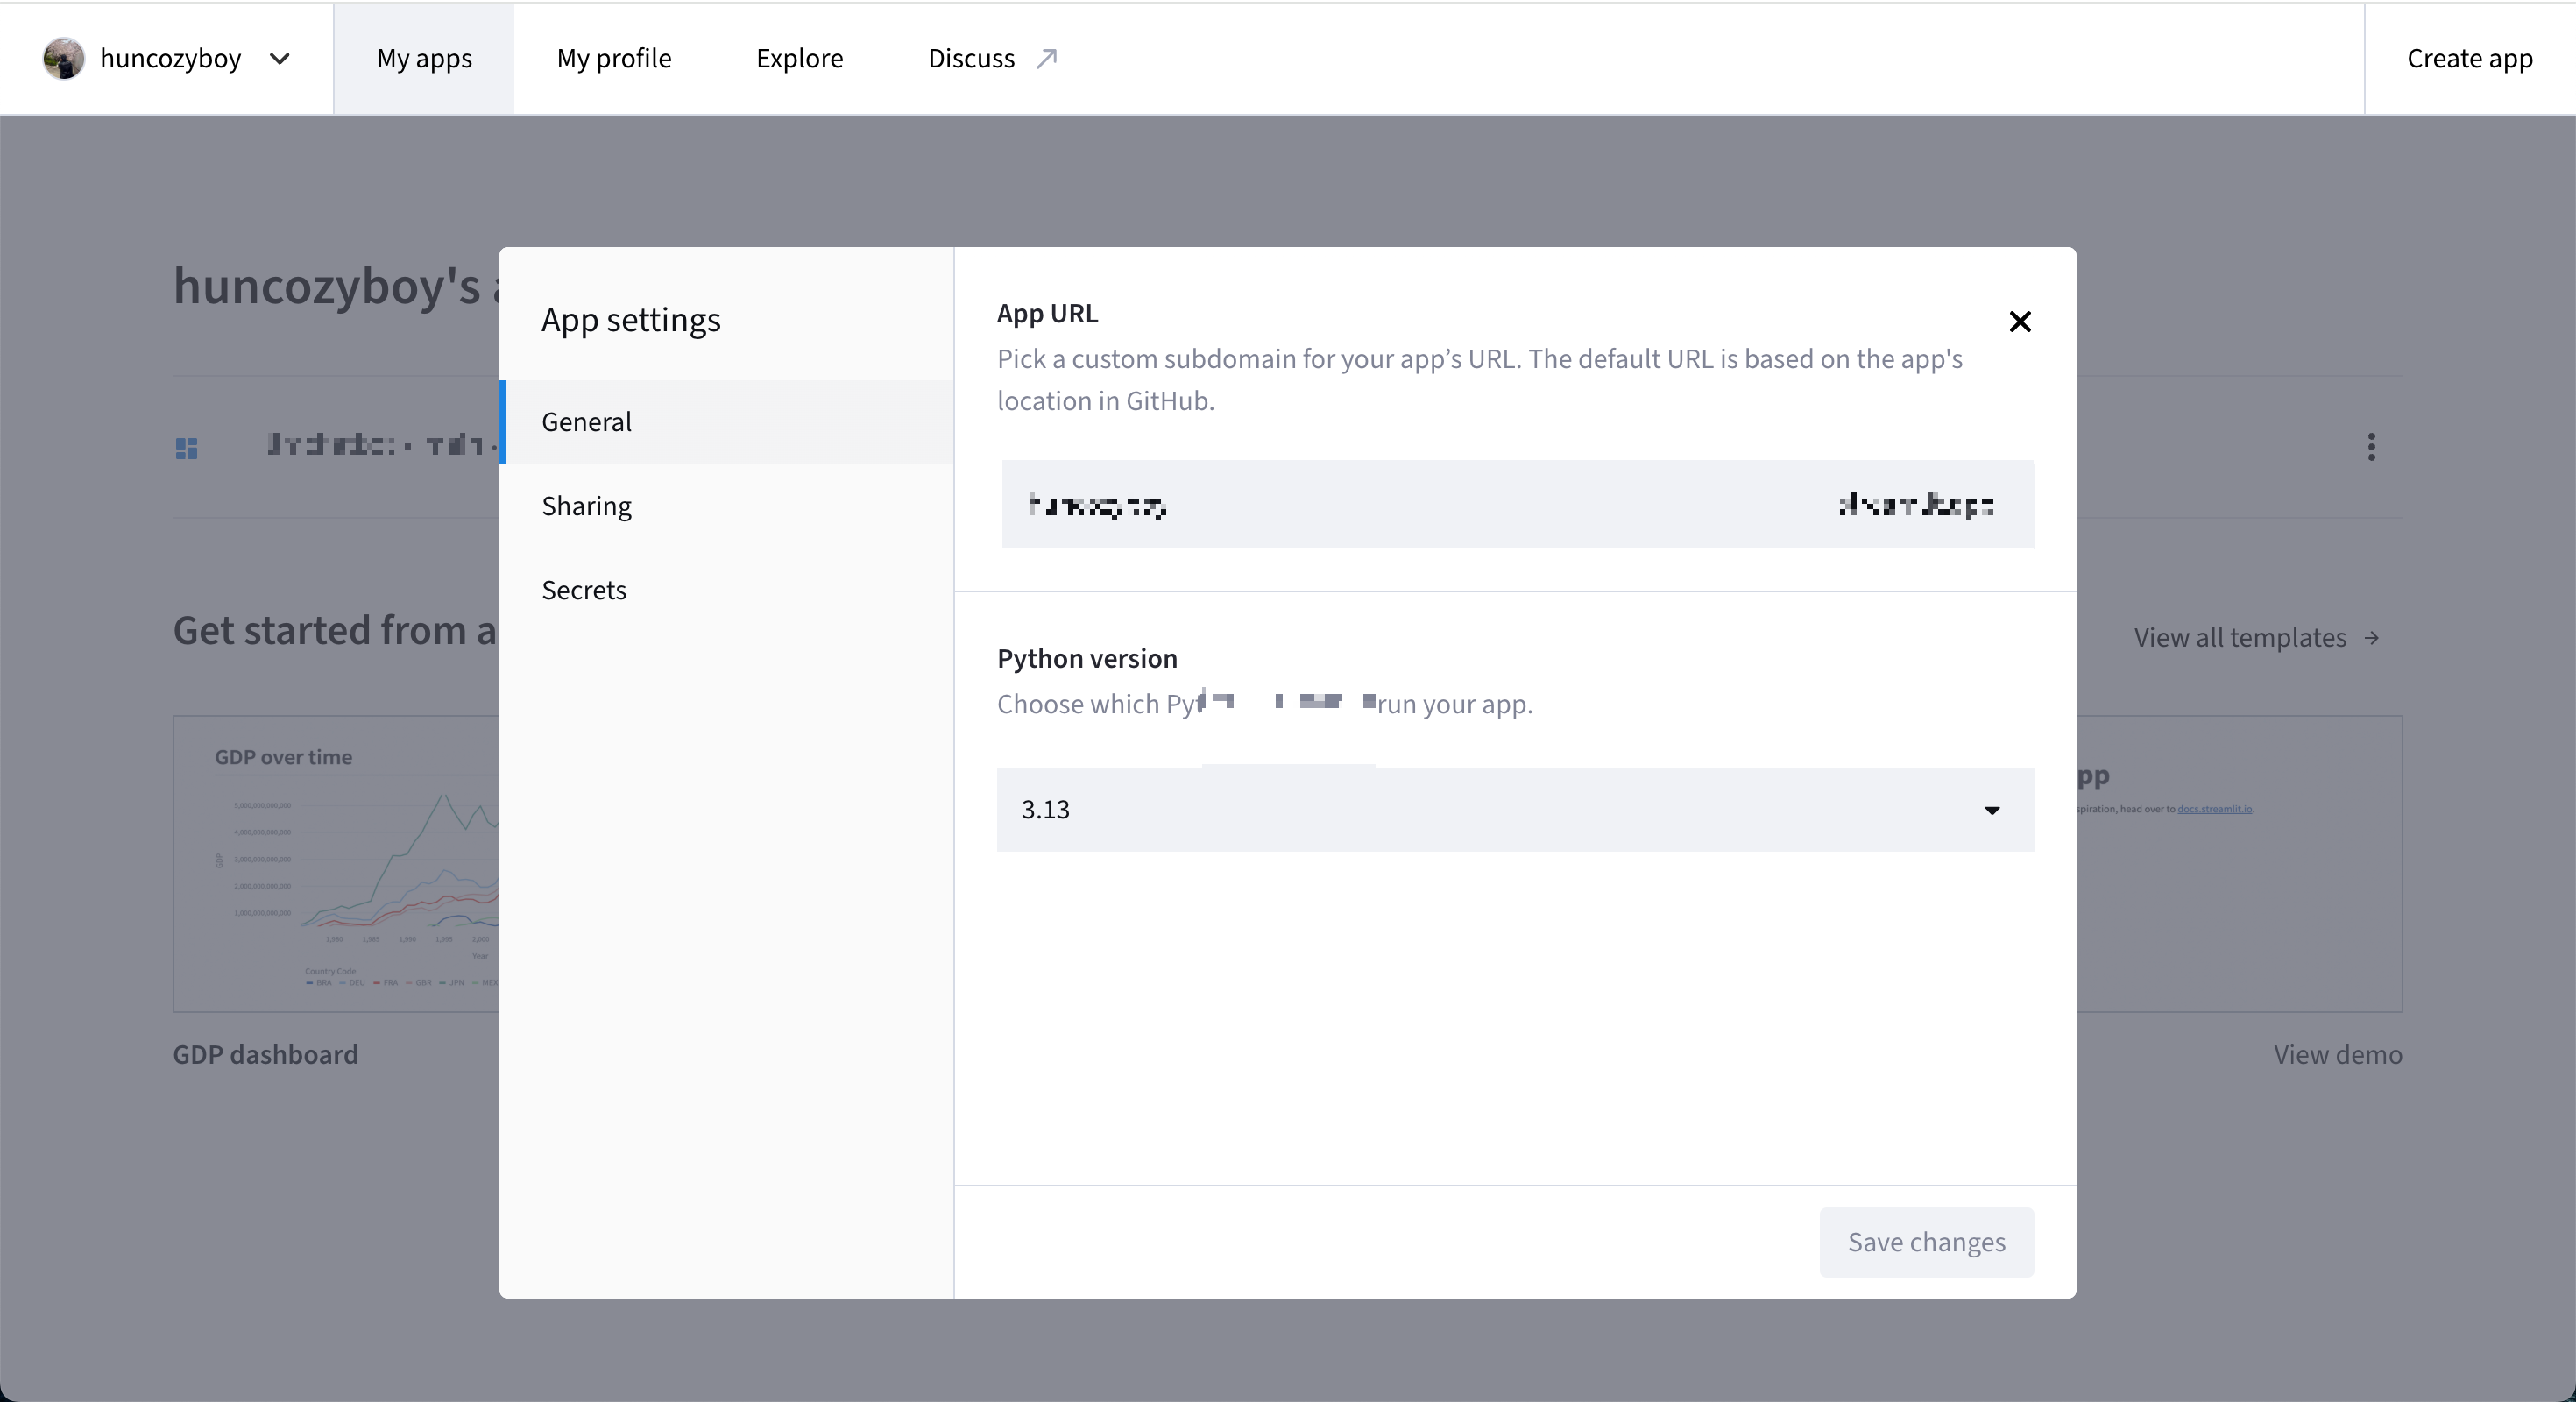Click the huncozyboy profile avatar

63,58
